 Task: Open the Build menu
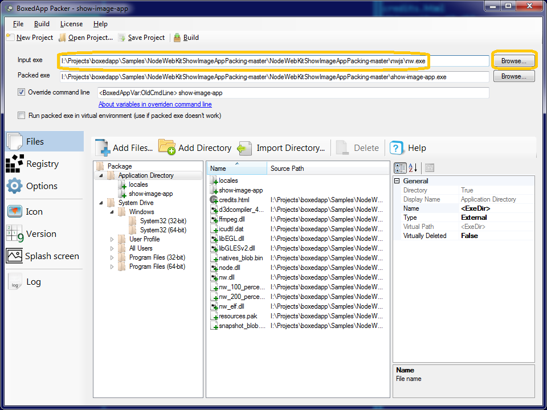click(x=42, y=24)
